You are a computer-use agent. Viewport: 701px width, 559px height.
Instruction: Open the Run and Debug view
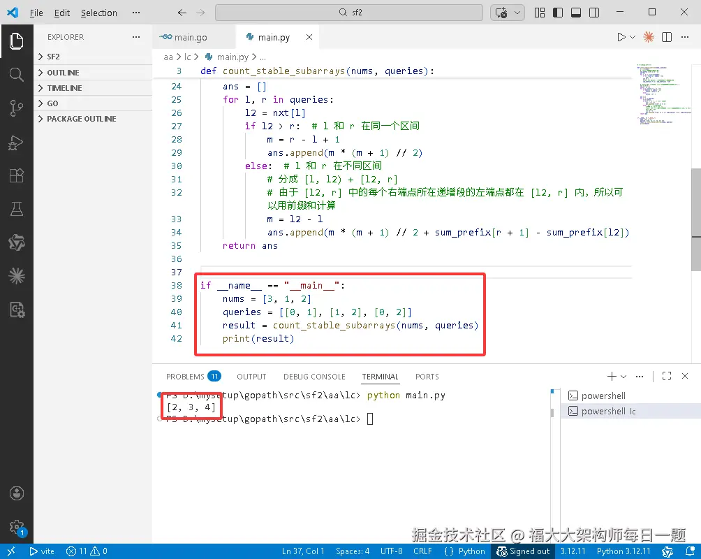[x=17, y=143]
